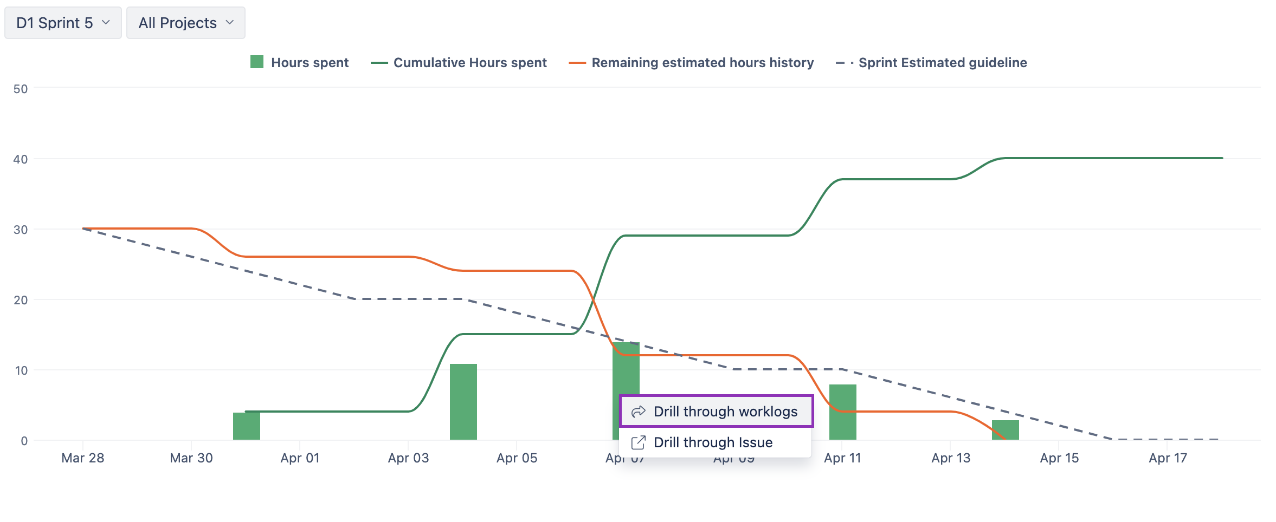Click the Apr 03 x-axis label
1276x522 pixels.
(408, 458)
